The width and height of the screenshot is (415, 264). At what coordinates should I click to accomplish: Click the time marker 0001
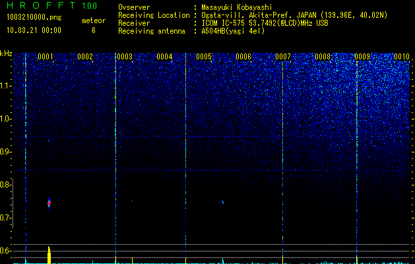pos(46,57)
